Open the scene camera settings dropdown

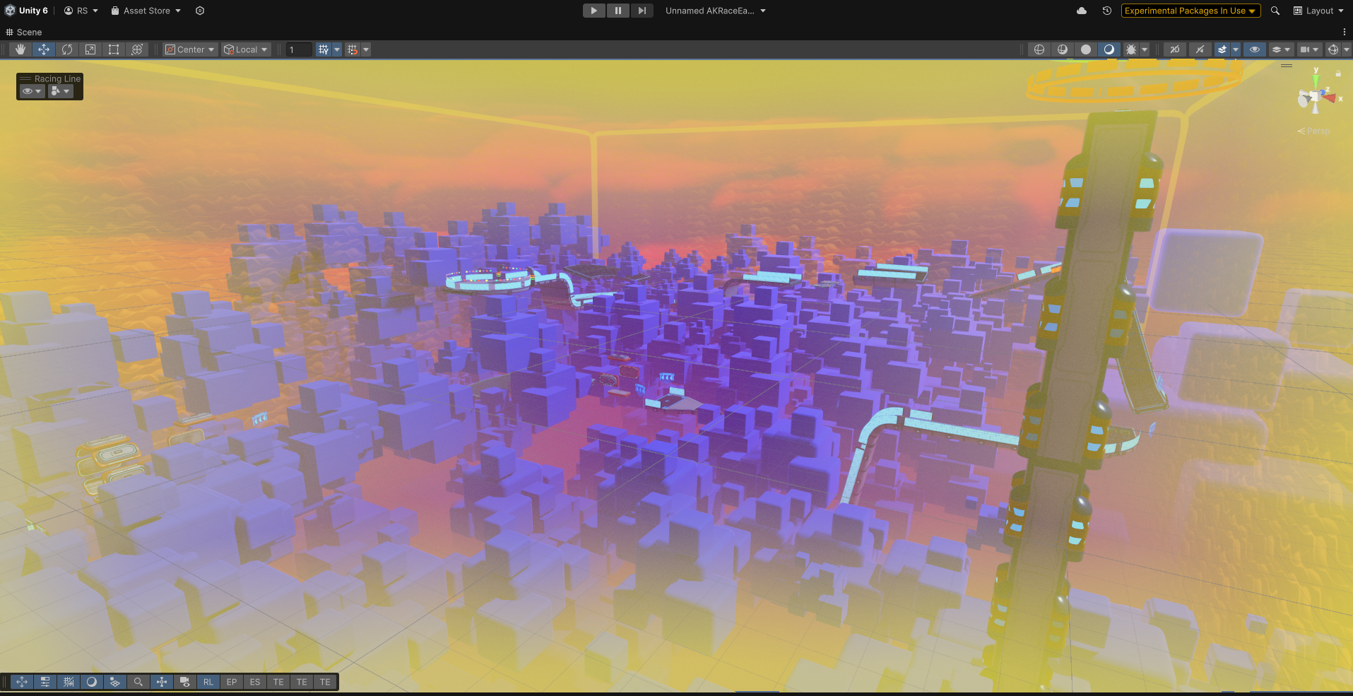[x=1309, y=49]
